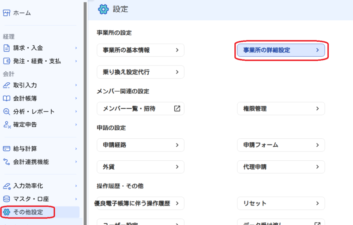
Task: Click the 乗り換え設定代行 button
Action: pyautogui.click(x=140, y=72)
